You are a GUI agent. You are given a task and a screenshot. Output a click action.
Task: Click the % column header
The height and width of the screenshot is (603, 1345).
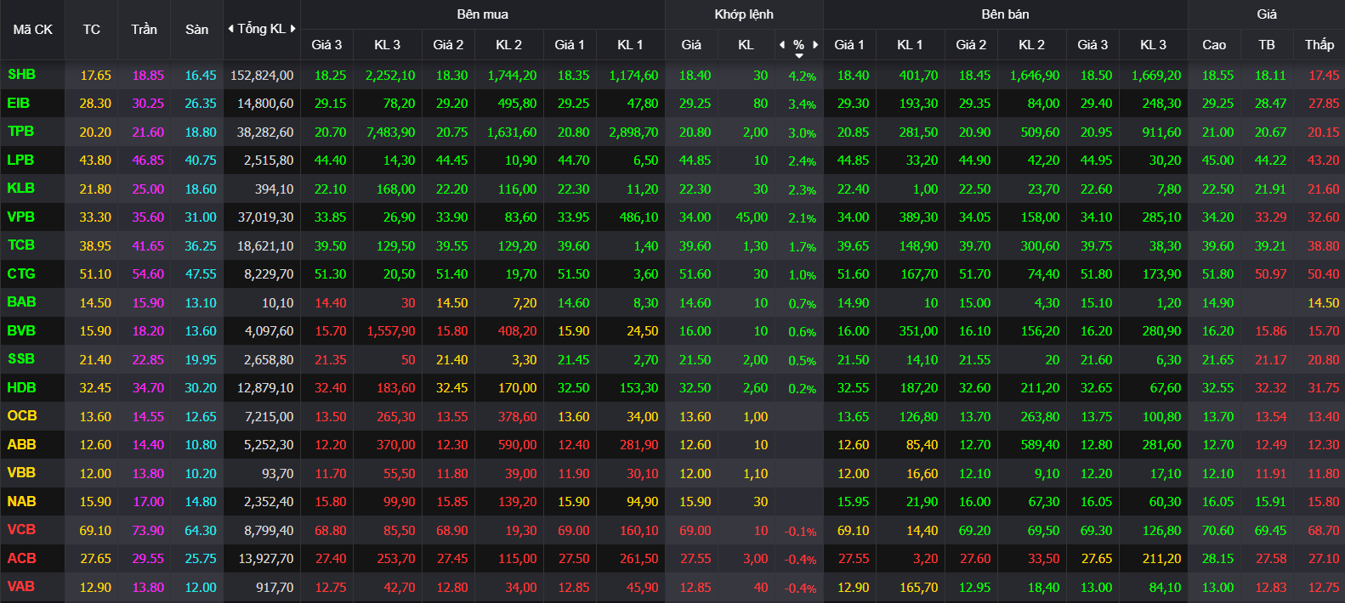coord(798,45)
